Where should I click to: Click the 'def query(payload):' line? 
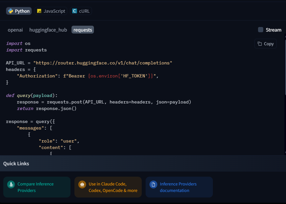pyautogui.click(x=32, y=95)
